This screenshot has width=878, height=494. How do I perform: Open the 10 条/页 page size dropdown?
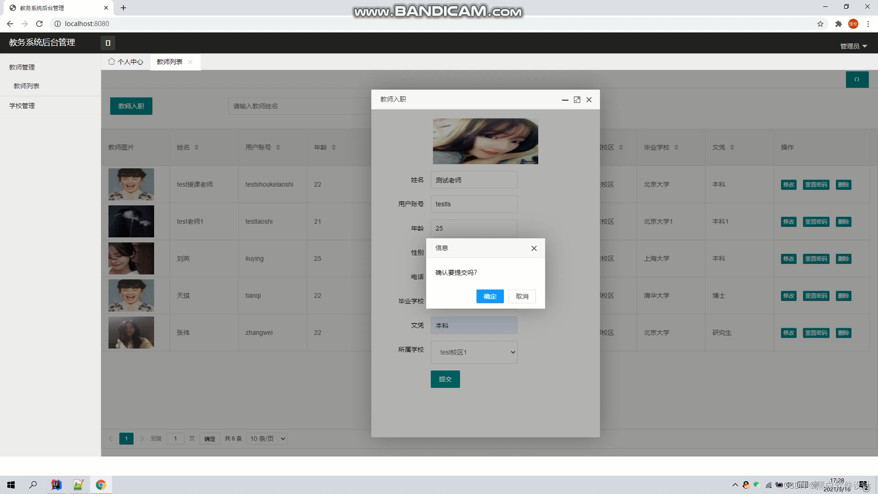pyautogui.click(x=268, y=439)
